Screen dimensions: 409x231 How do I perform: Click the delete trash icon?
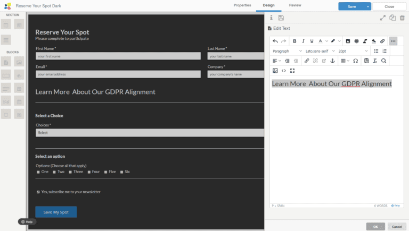[x=402, y=18]
